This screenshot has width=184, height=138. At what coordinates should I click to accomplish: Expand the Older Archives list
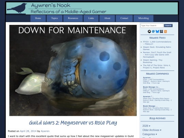tap(152, 130)
